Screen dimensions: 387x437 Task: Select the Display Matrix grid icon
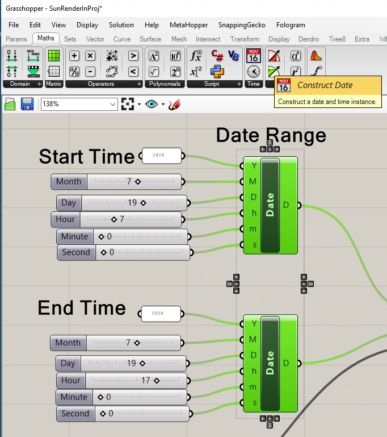click(54, 72)
